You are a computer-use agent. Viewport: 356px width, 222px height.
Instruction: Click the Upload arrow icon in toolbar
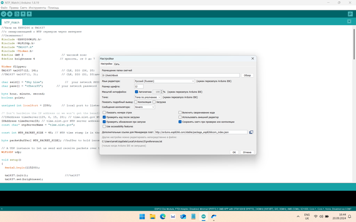point(10,14)
